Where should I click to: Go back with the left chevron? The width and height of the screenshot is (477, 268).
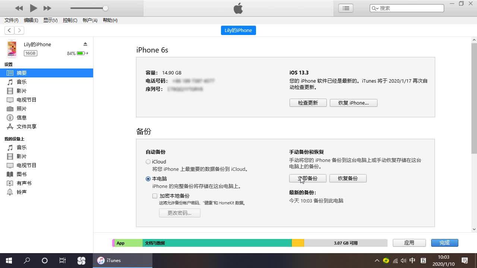[x=10, y=31]
